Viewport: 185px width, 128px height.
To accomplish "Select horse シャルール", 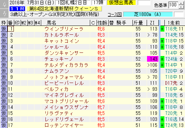I will pyautogui.click(x=57, y=47).
